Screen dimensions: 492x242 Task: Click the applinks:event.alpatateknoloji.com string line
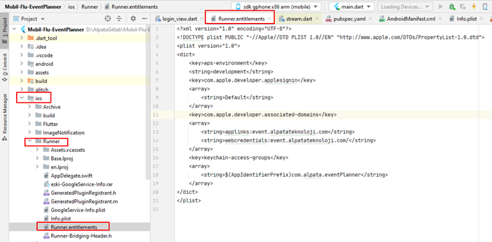pos(278,132)
